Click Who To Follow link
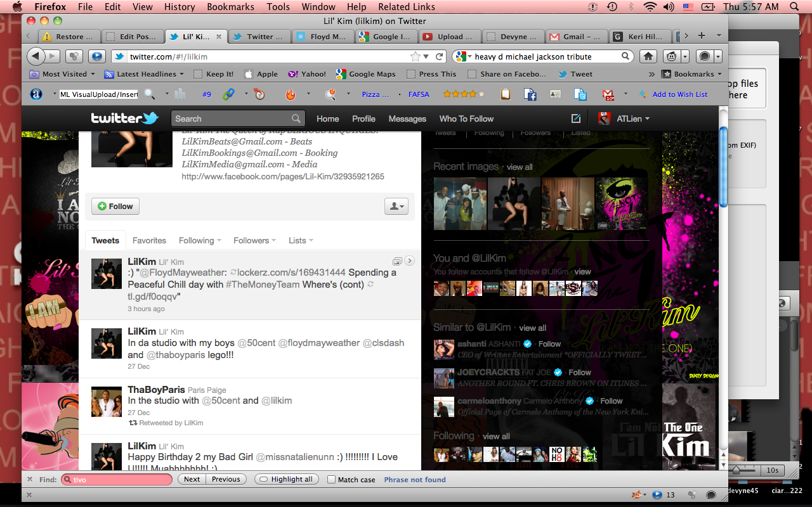Viewport: 812px width, 507px height. [466, 119]
